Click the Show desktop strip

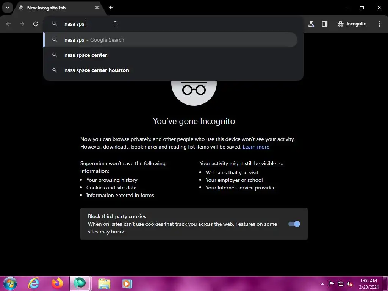[x=385, y=284]
